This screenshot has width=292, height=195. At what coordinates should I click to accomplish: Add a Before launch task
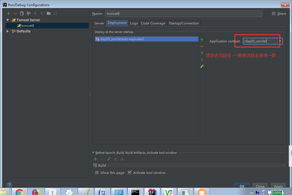pyautogui.click(x=95, y=159)
